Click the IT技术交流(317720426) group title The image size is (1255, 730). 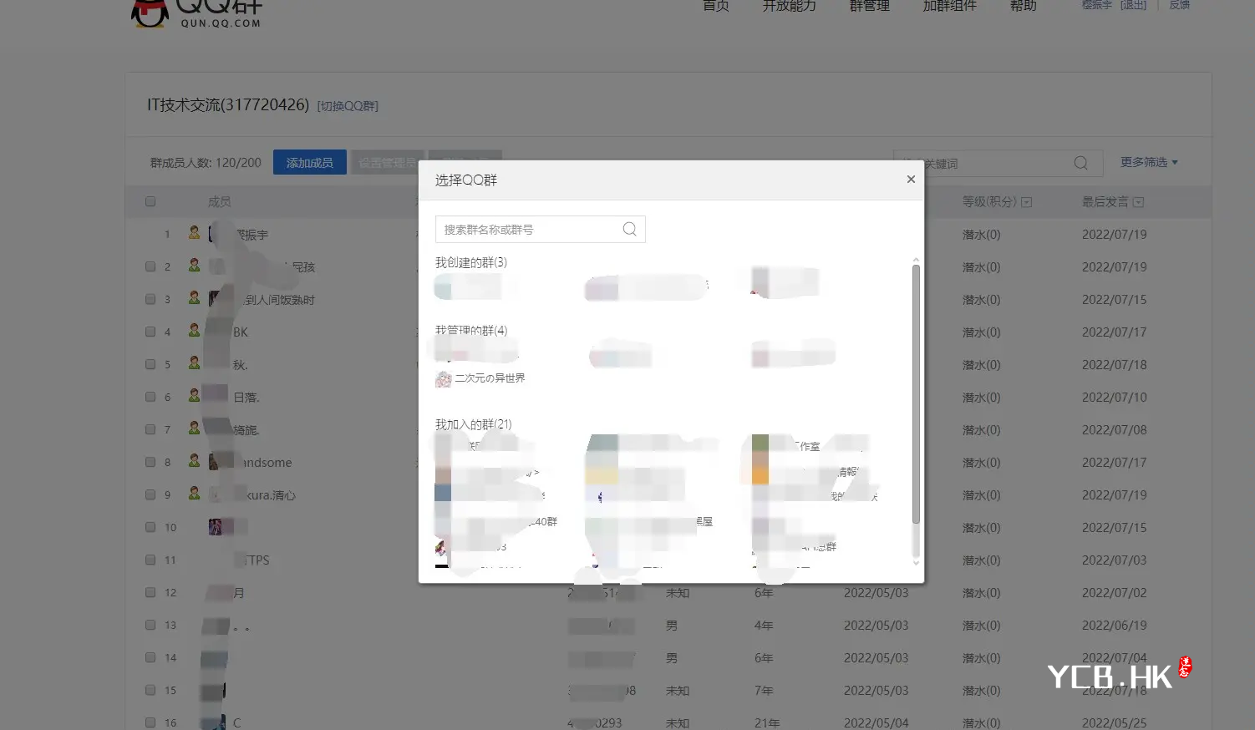tap(228, 105)
